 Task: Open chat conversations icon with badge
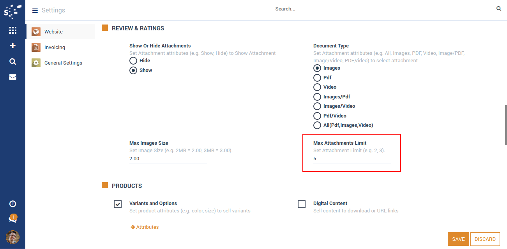point(12,219)
